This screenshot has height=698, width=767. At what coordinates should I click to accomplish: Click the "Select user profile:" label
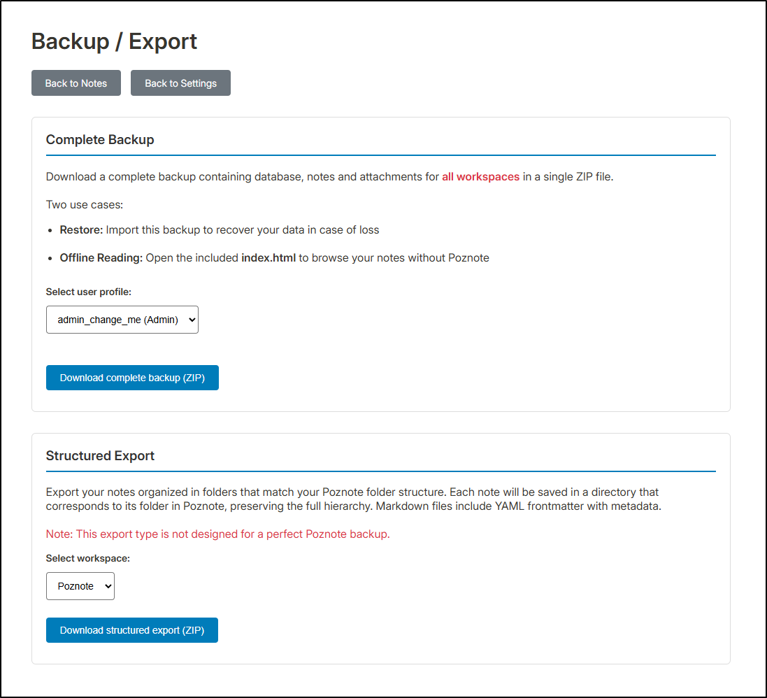point(89,292)
